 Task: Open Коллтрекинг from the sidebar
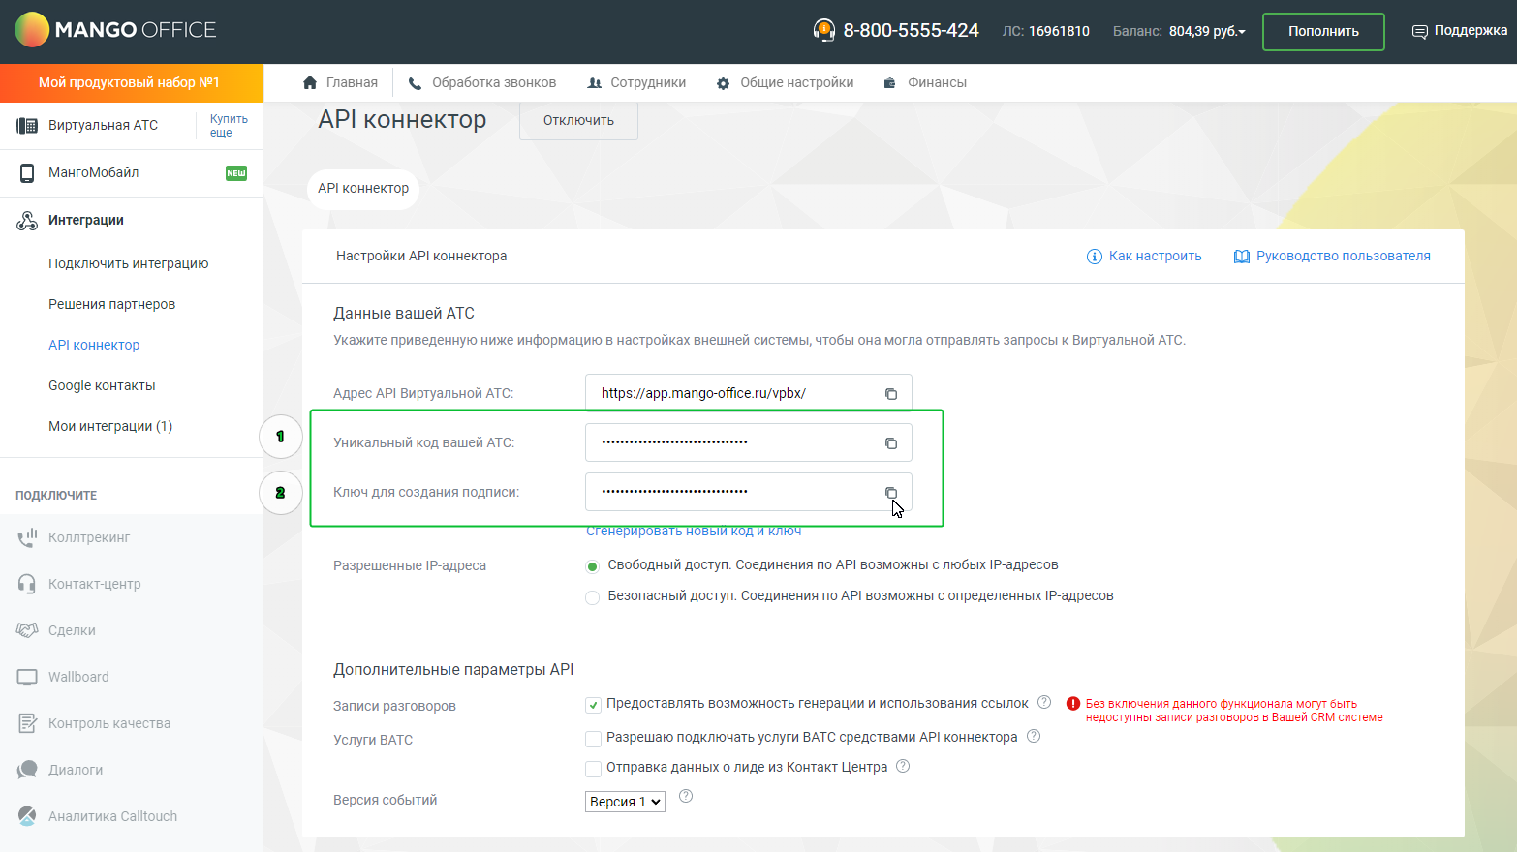point(89,537)
